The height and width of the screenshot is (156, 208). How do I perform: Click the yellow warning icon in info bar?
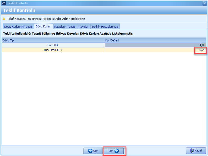coord(4,19)
